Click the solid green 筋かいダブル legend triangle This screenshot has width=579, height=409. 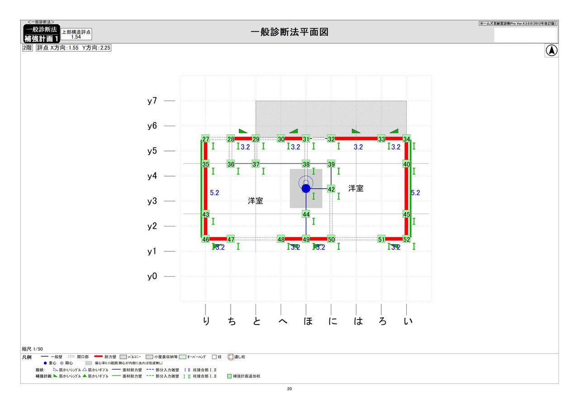point(85,376)
